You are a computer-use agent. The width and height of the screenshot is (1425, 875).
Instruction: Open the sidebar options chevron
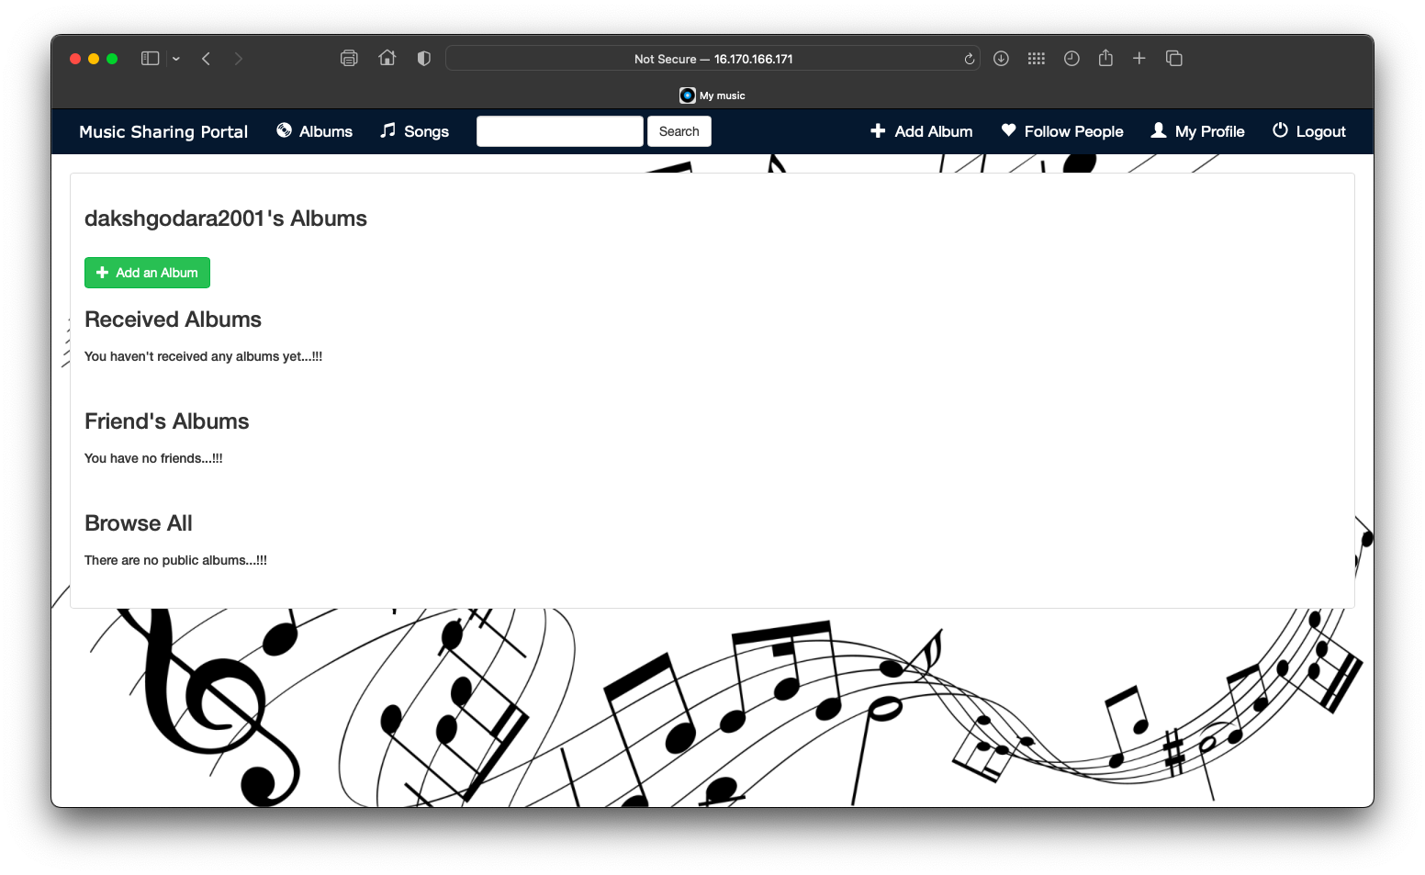pos(176,58)
